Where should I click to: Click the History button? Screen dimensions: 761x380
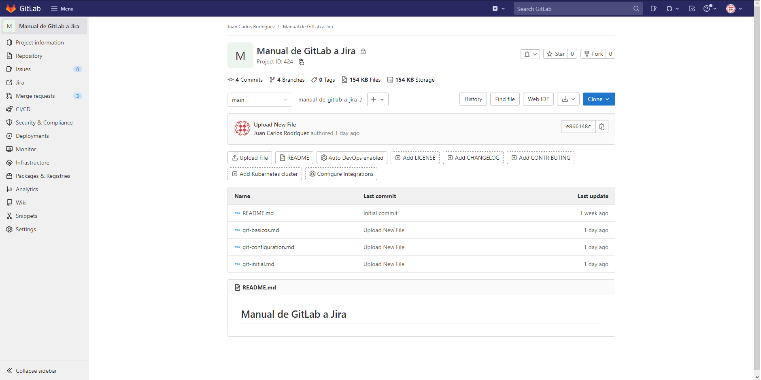tap(473, 99)
